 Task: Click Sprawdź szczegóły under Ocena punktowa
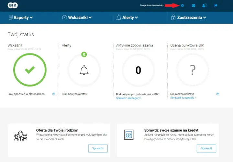[183, 98]
